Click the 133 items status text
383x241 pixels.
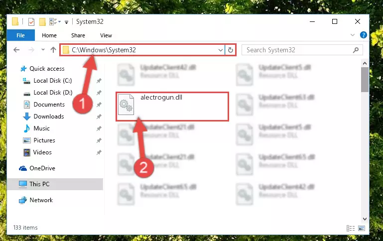click(25, 228)
